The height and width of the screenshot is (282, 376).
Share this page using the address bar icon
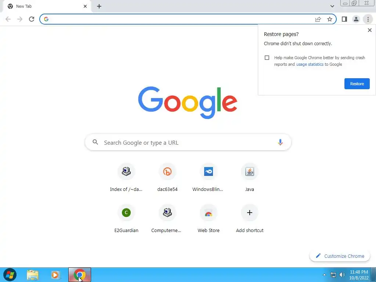318,19
